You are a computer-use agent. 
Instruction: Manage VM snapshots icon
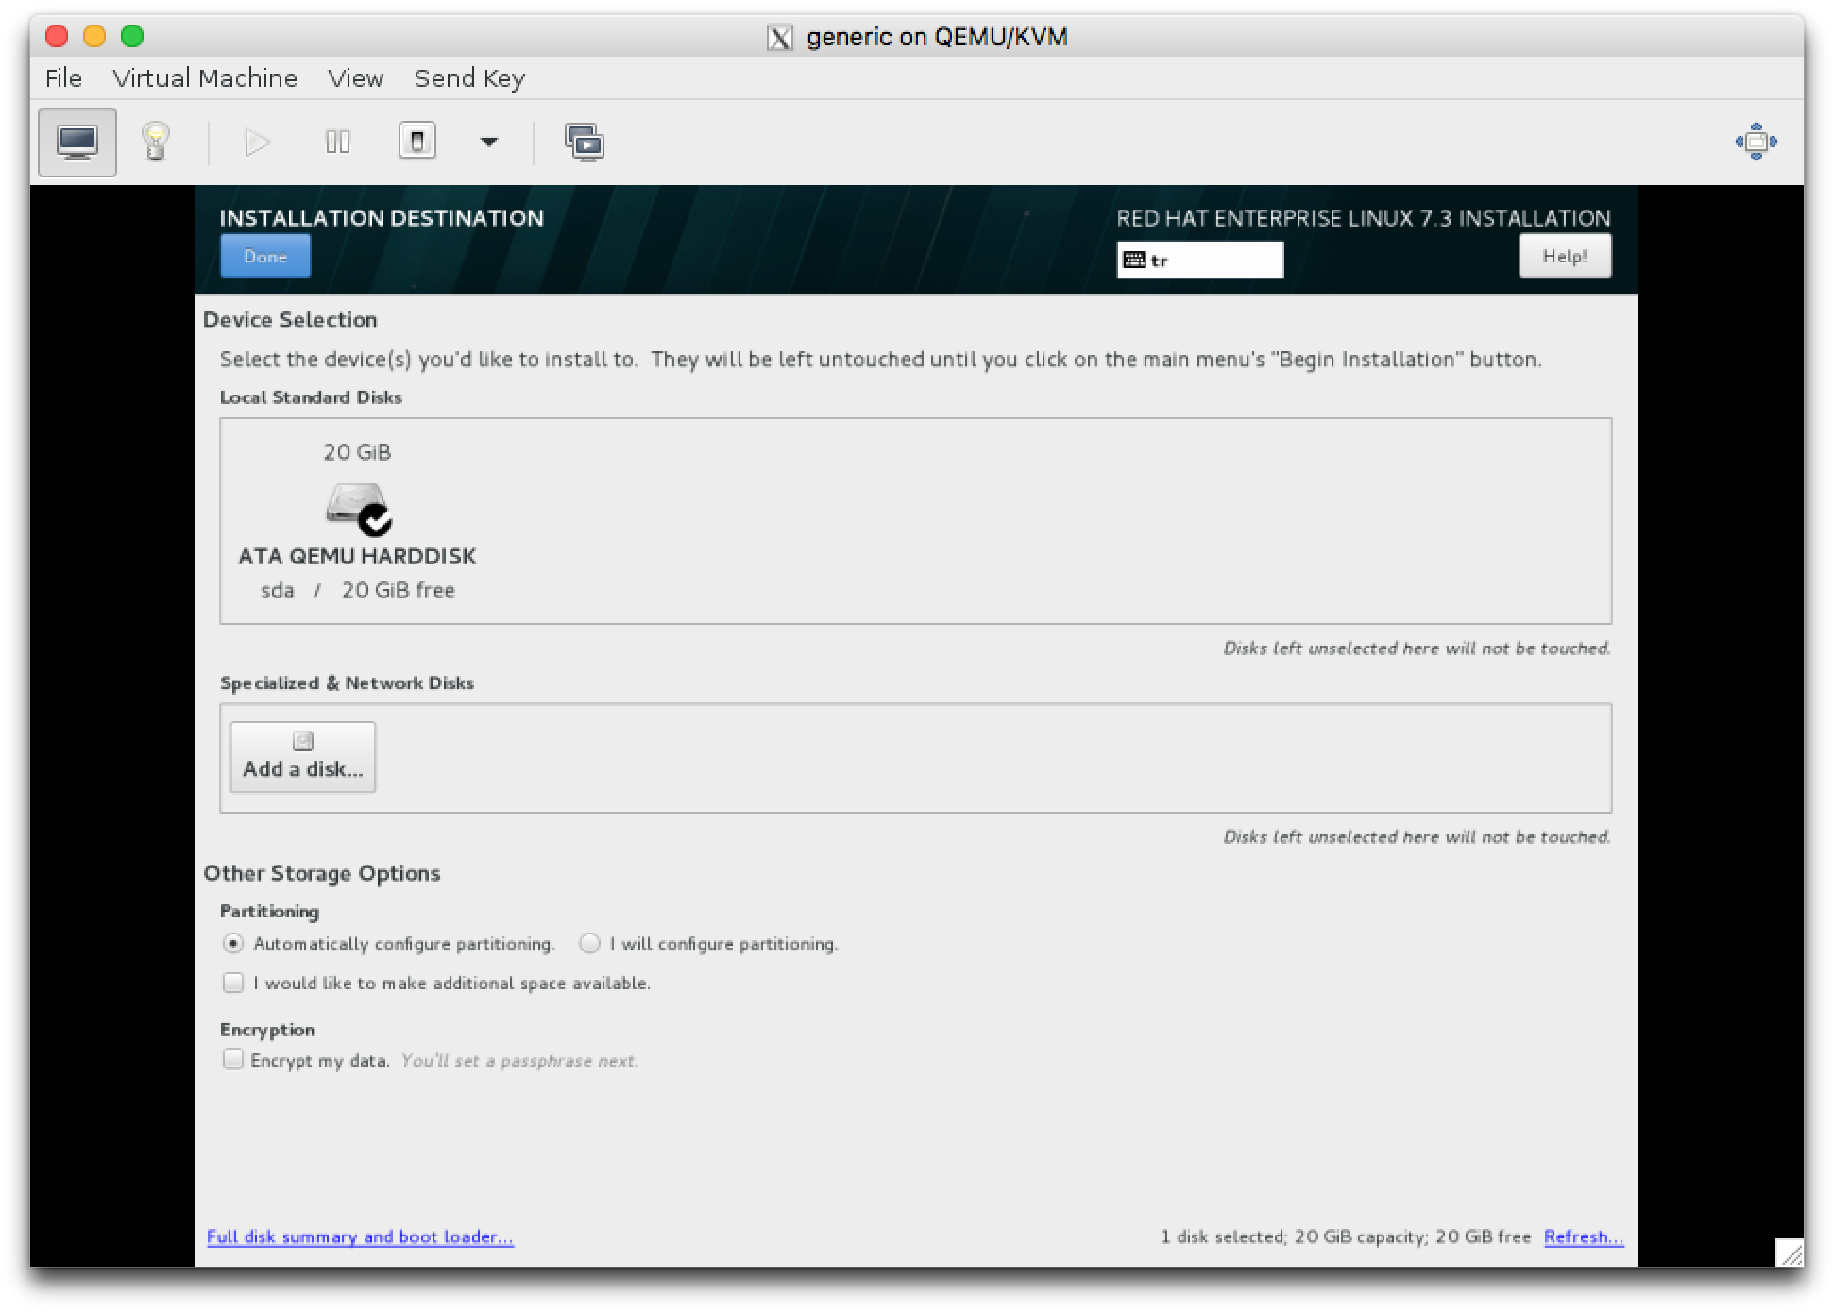(585, 143)
